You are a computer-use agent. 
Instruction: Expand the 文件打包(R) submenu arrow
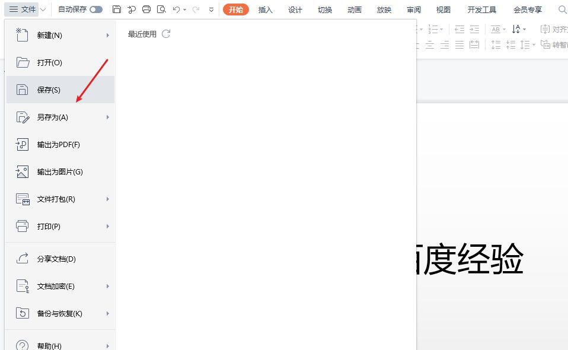(107, 199)
